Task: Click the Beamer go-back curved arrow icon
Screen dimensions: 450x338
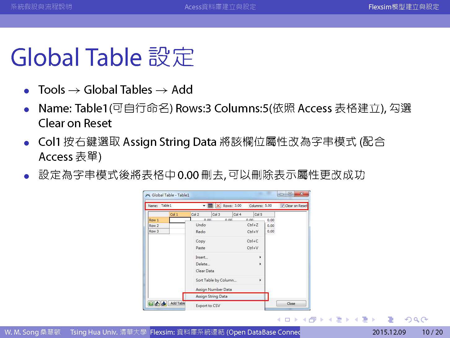Action: click(408, 320)
